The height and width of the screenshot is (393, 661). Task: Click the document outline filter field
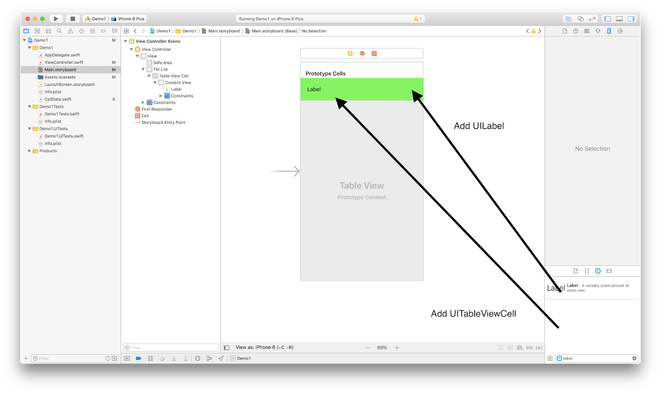170,348
